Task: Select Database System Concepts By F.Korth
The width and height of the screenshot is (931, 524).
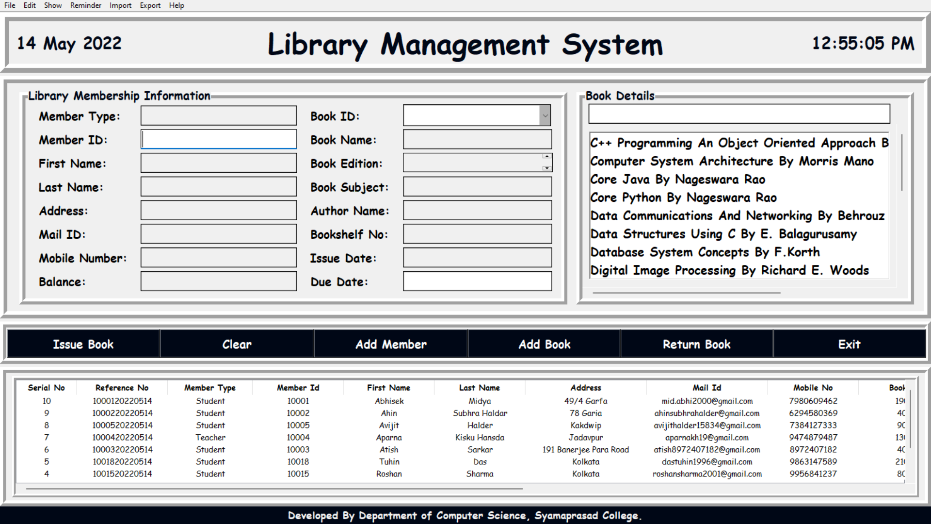Action: [x=705, y=252]
